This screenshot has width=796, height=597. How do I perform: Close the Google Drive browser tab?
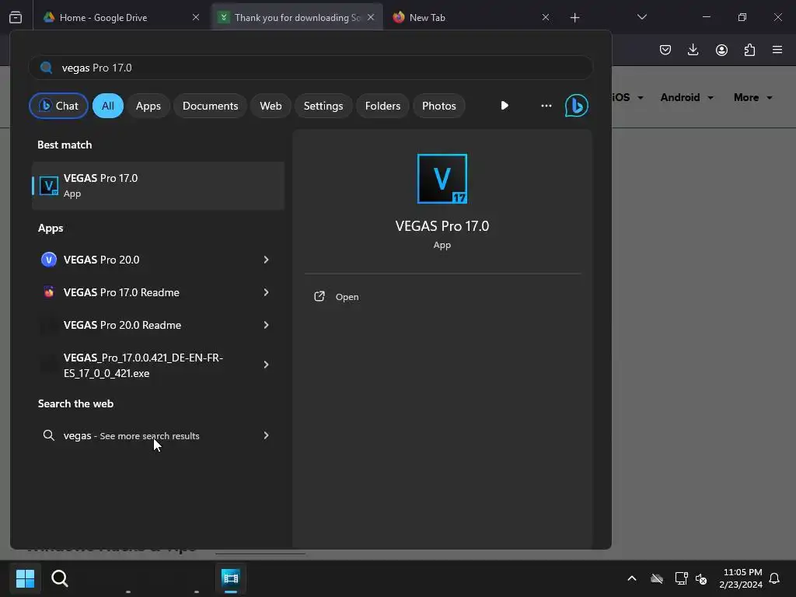(x=196, y=17)
